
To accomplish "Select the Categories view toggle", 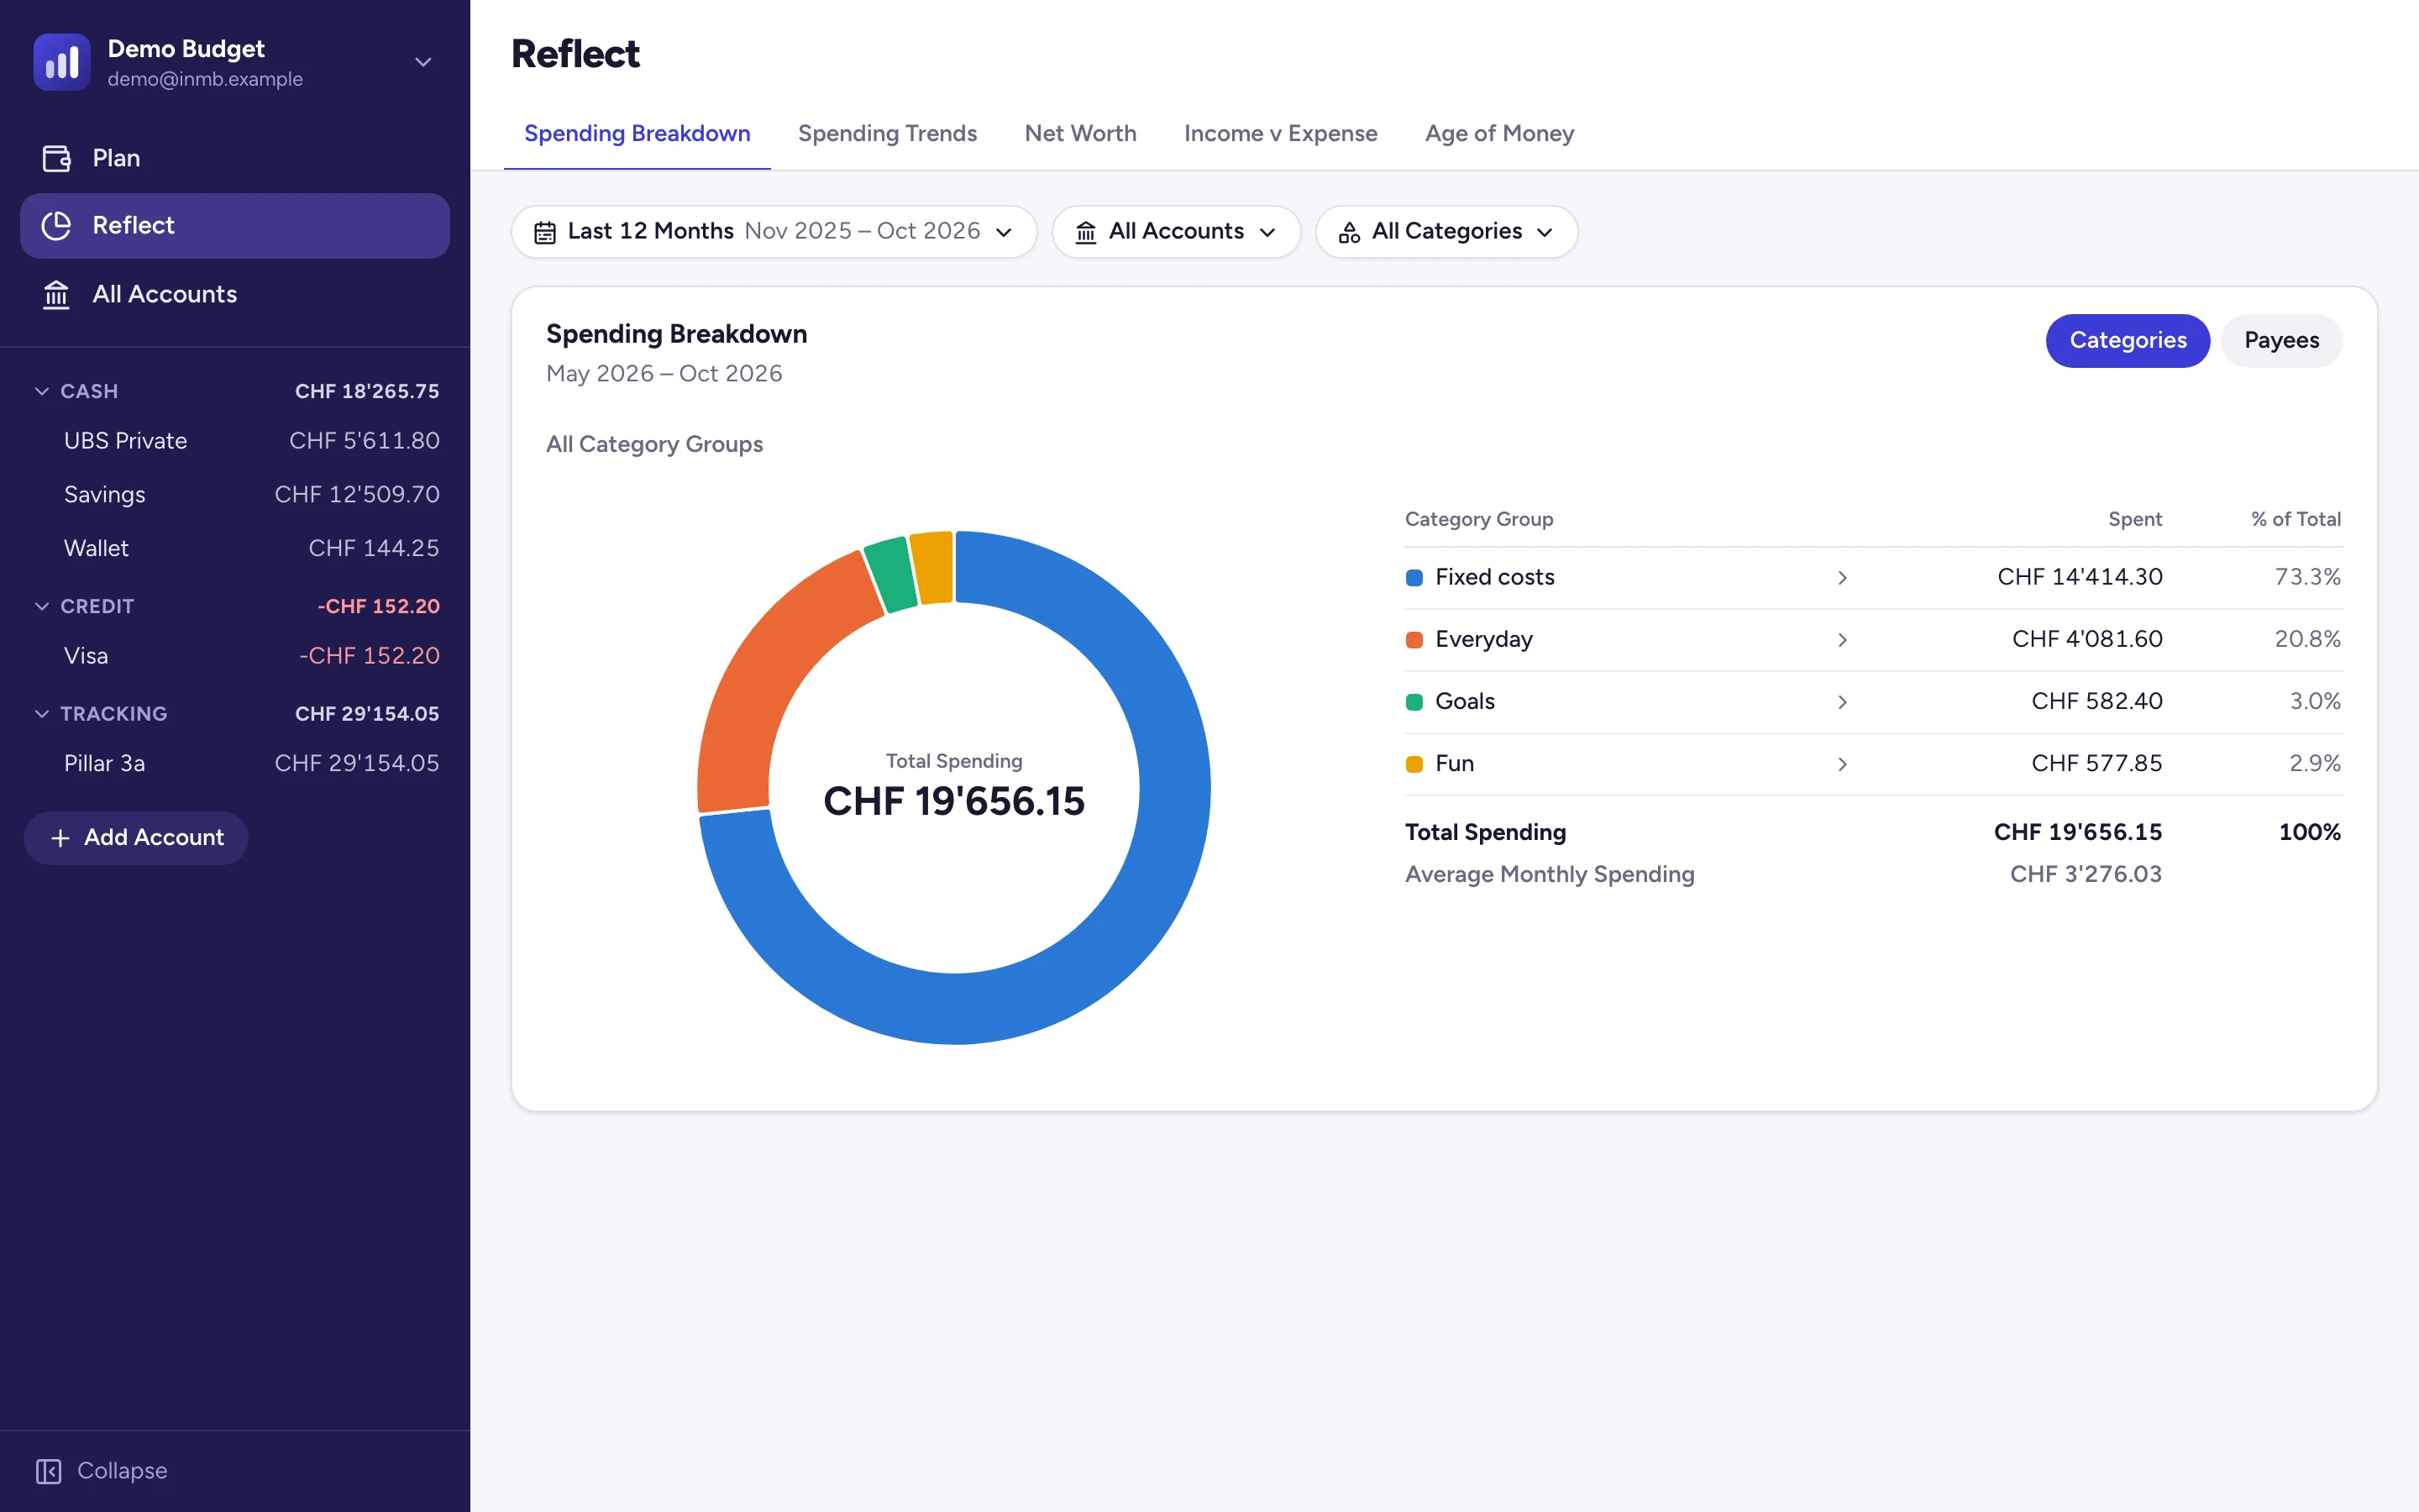I will tap(2127, 341).
